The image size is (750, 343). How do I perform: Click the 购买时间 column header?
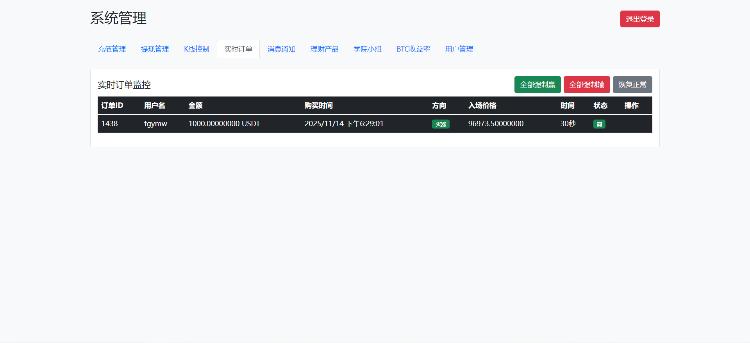[318, 105]
